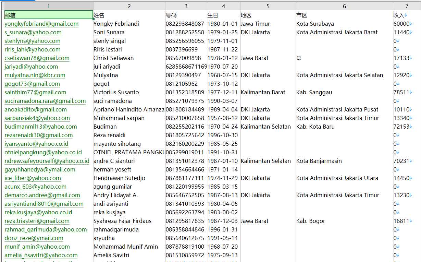
Task: Open stenlyns@yahoo.com email link
Action: pyautogui.click(x=32, y=41)
